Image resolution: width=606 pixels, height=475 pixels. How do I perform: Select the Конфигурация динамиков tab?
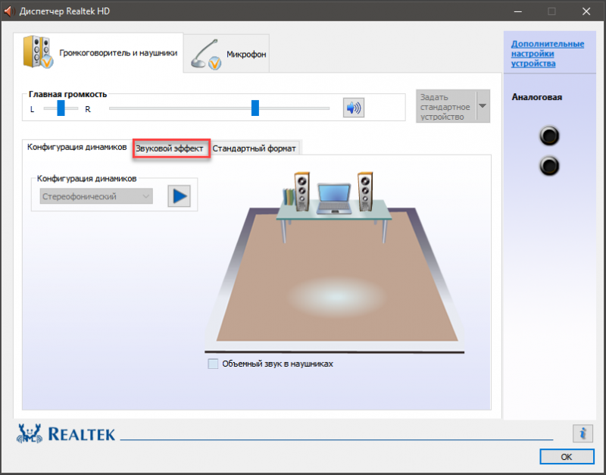click(77, 147)
